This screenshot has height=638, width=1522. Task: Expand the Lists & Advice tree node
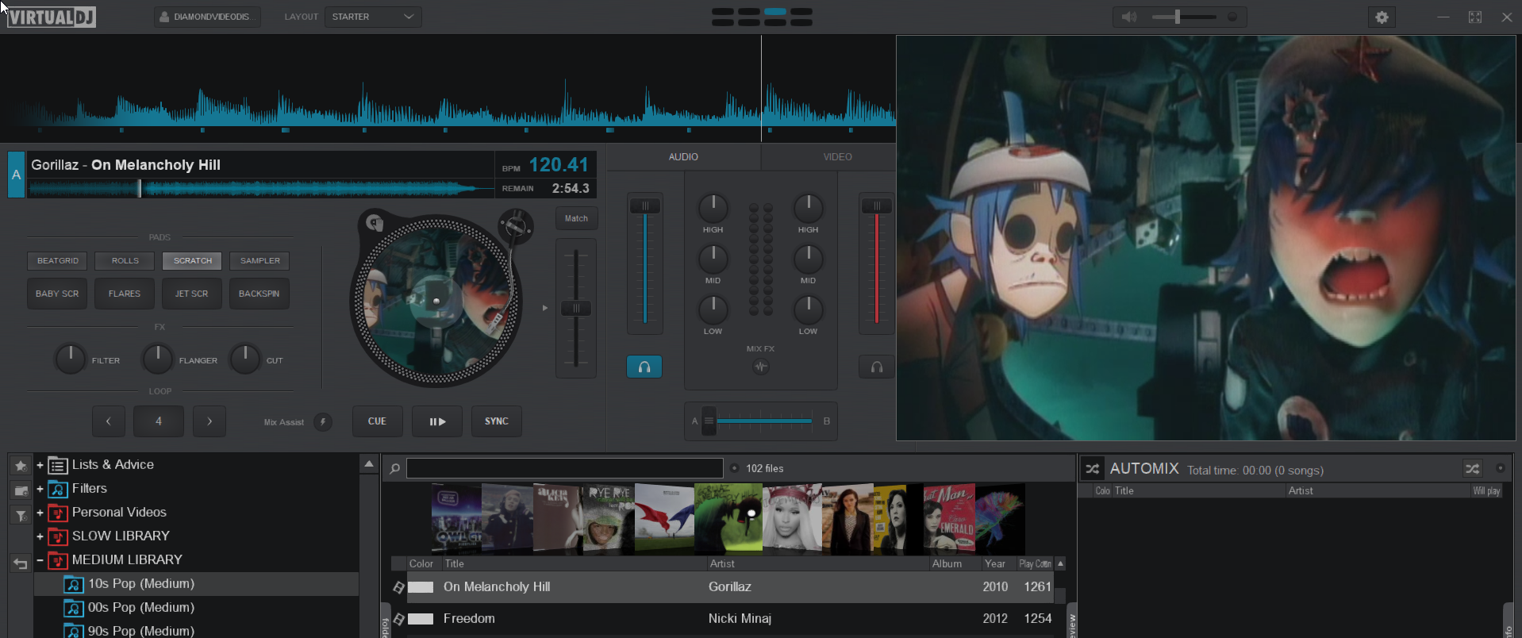[40, 465]
